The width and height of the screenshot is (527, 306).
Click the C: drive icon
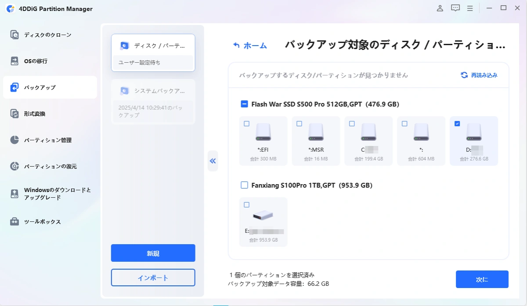coord(368,132)
